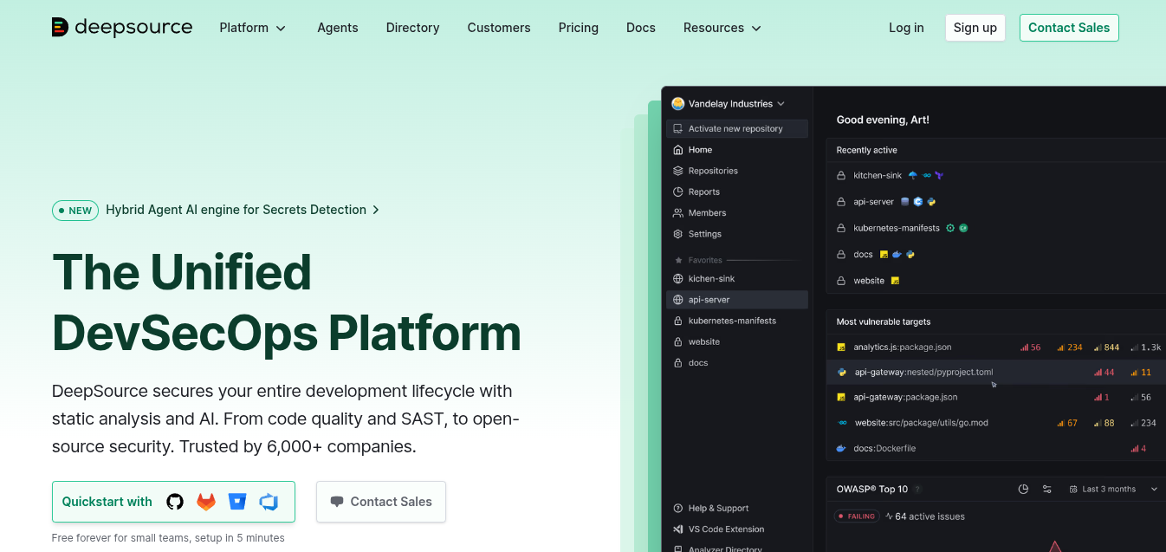Select docs in Favorites list
1166x552 pixels.
tap(737, 363)
